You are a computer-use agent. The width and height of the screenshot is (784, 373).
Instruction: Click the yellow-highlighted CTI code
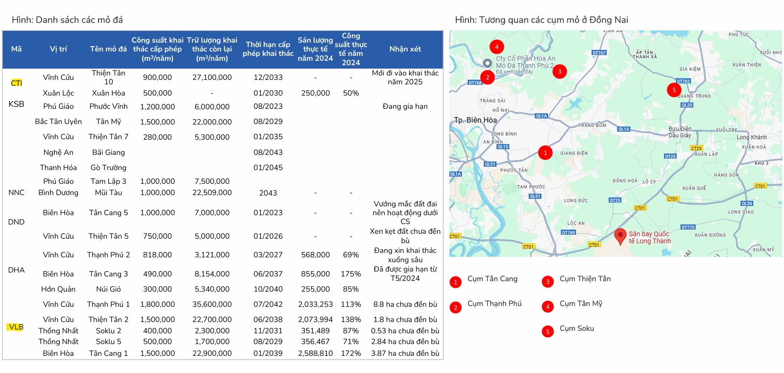[x=17, y=83]
